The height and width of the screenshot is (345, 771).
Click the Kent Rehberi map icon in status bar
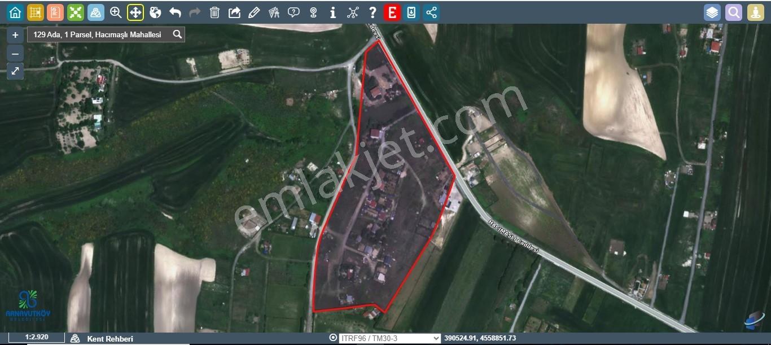tap(75, 338)
